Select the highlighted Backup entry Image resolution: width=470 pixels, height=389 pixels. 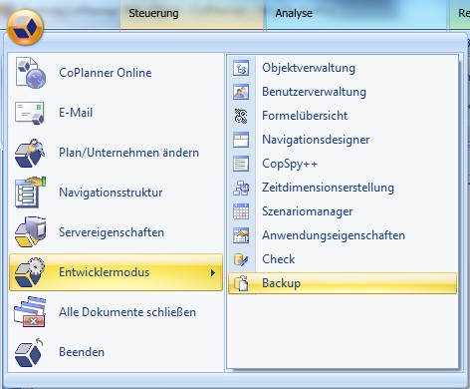(343, 283)
